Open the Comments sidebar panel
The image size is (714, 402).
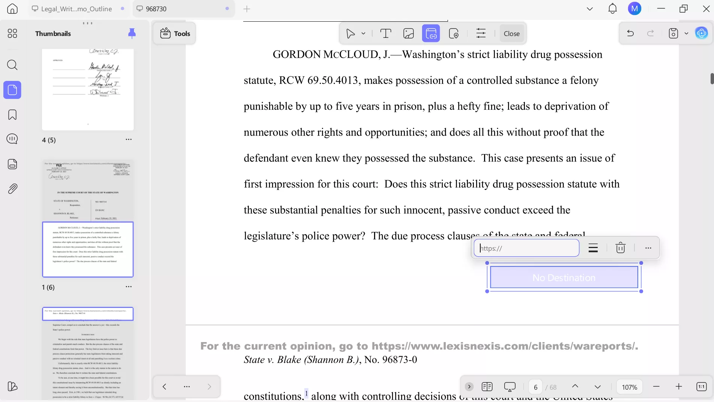point(12,139)
